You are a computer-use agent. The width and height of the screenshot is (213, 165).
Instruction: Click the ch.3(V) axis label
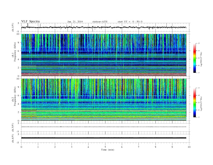click(13, 128)
